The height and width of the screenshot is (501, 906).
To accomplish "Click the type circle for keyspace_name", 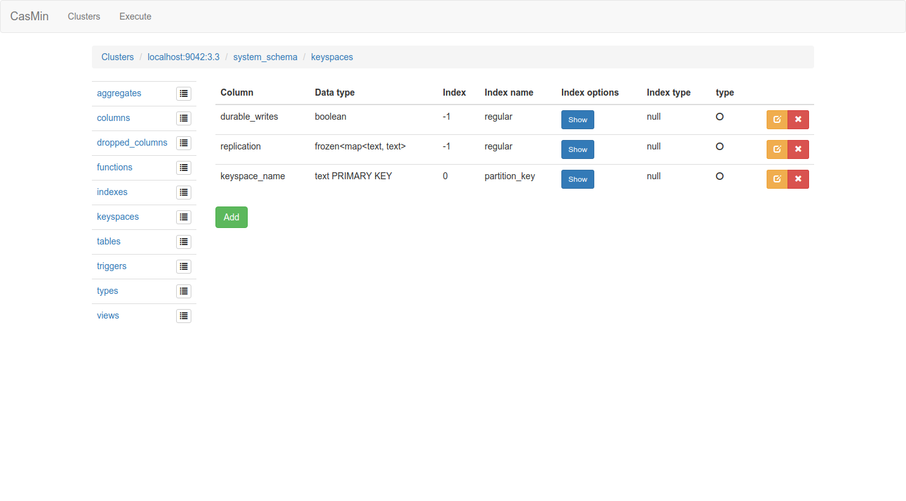I will point(720,176).
